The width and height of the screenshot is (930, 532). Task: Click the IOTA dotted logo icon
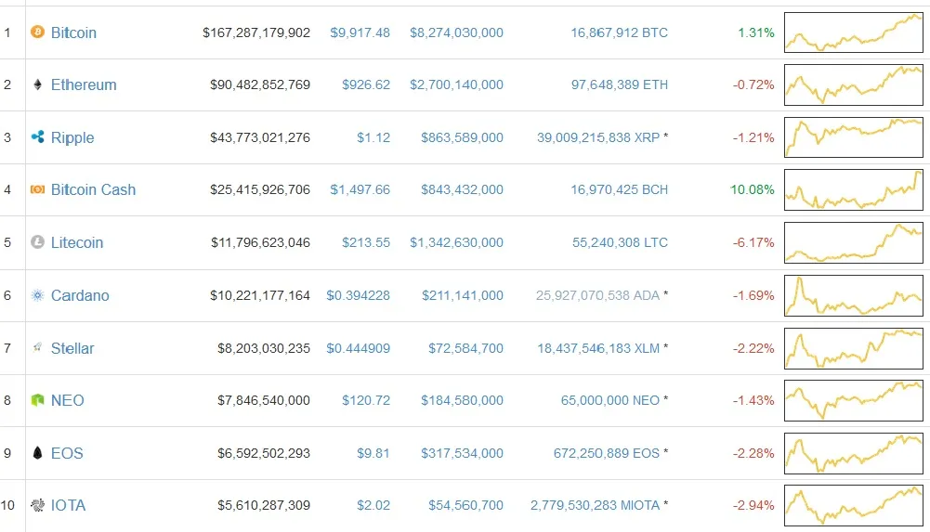(x=37, y=505)
